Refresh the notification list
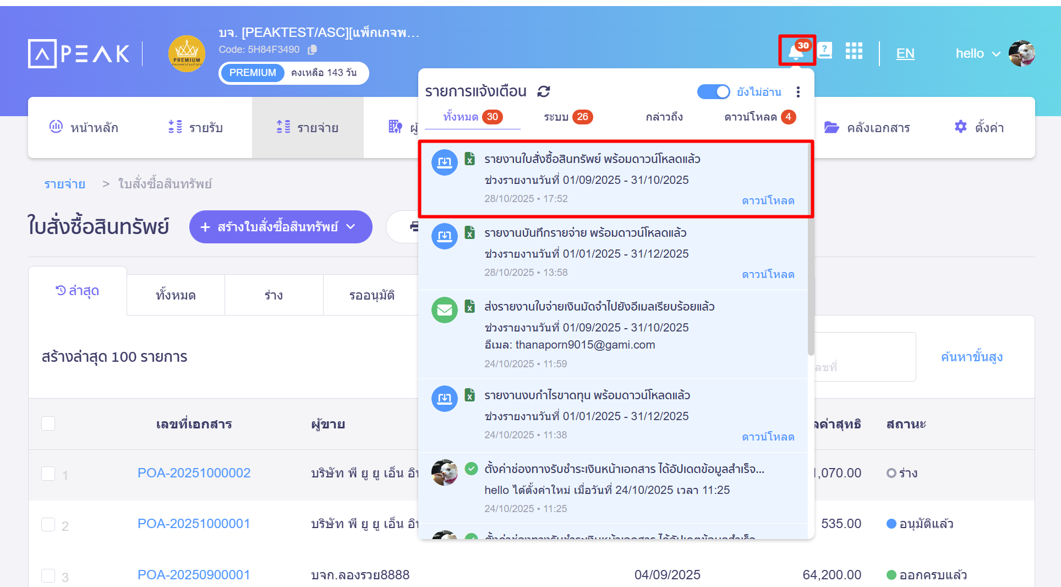1061x587 pixels. [x=544, y=91]
